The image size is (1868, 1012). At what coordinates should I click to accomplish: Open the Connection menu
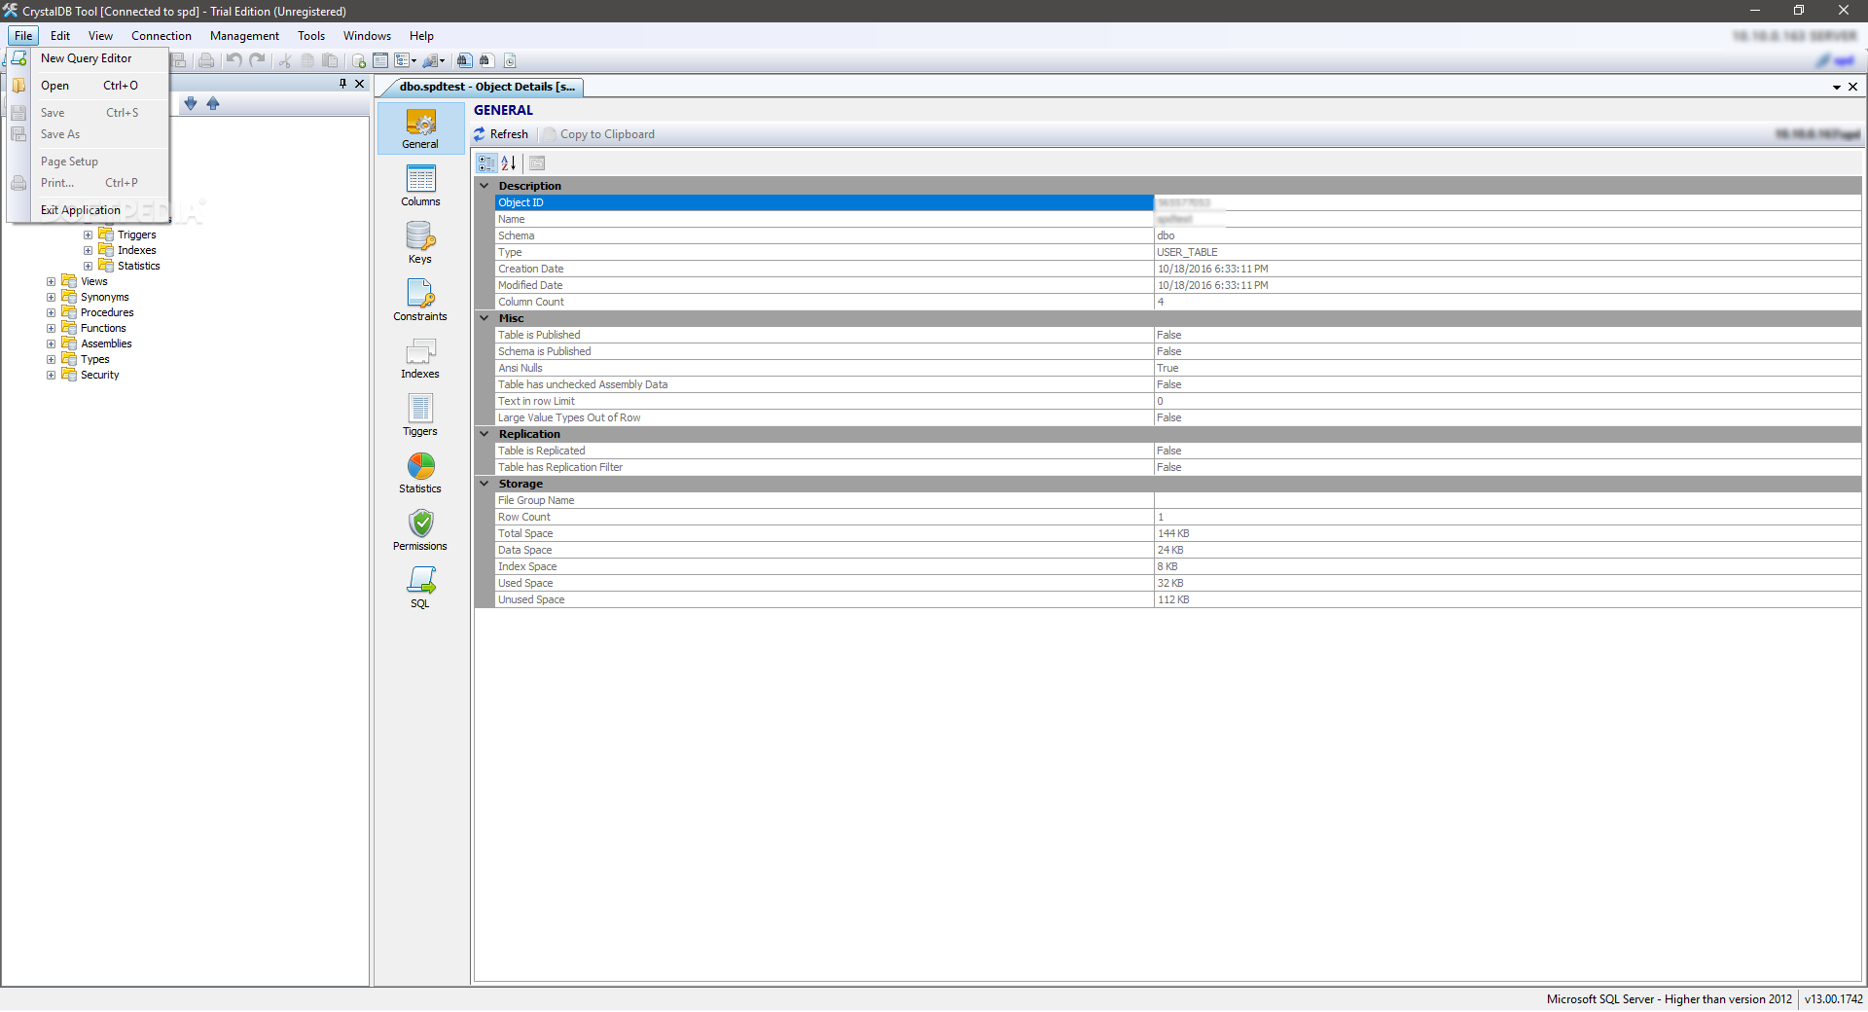pos(162,36)
